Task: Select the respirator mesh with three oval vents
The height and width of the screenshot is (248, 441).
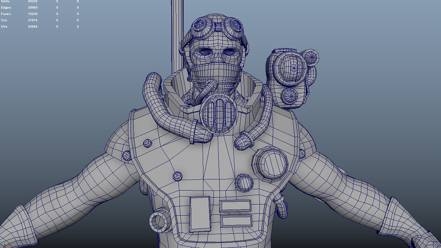Action: pyautogui.click(x=218, y=114)
